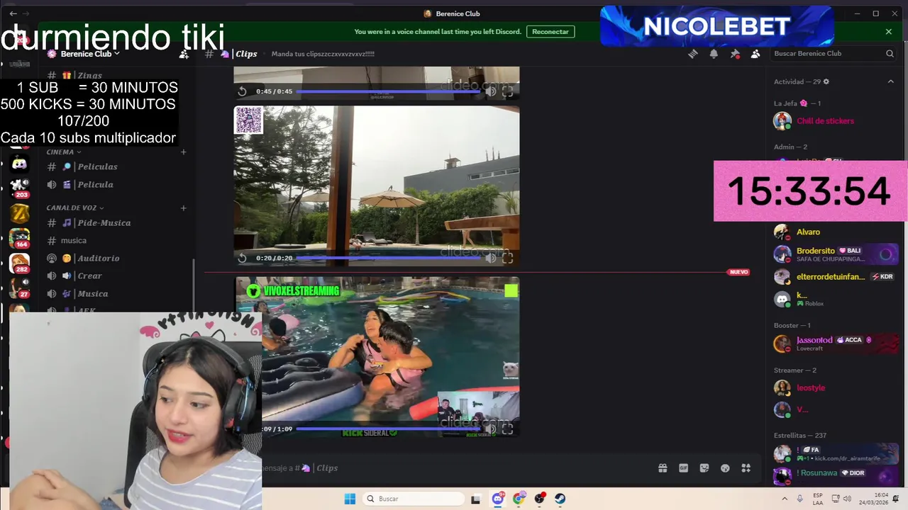Replay the 0:20 pool garden video
Viewport: 908px width, 510px height.
coord(242,258)
